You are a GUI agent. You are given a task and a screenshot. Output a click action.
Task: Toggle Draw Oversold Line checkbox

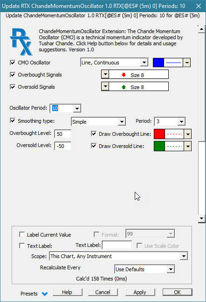click(94, 146)
